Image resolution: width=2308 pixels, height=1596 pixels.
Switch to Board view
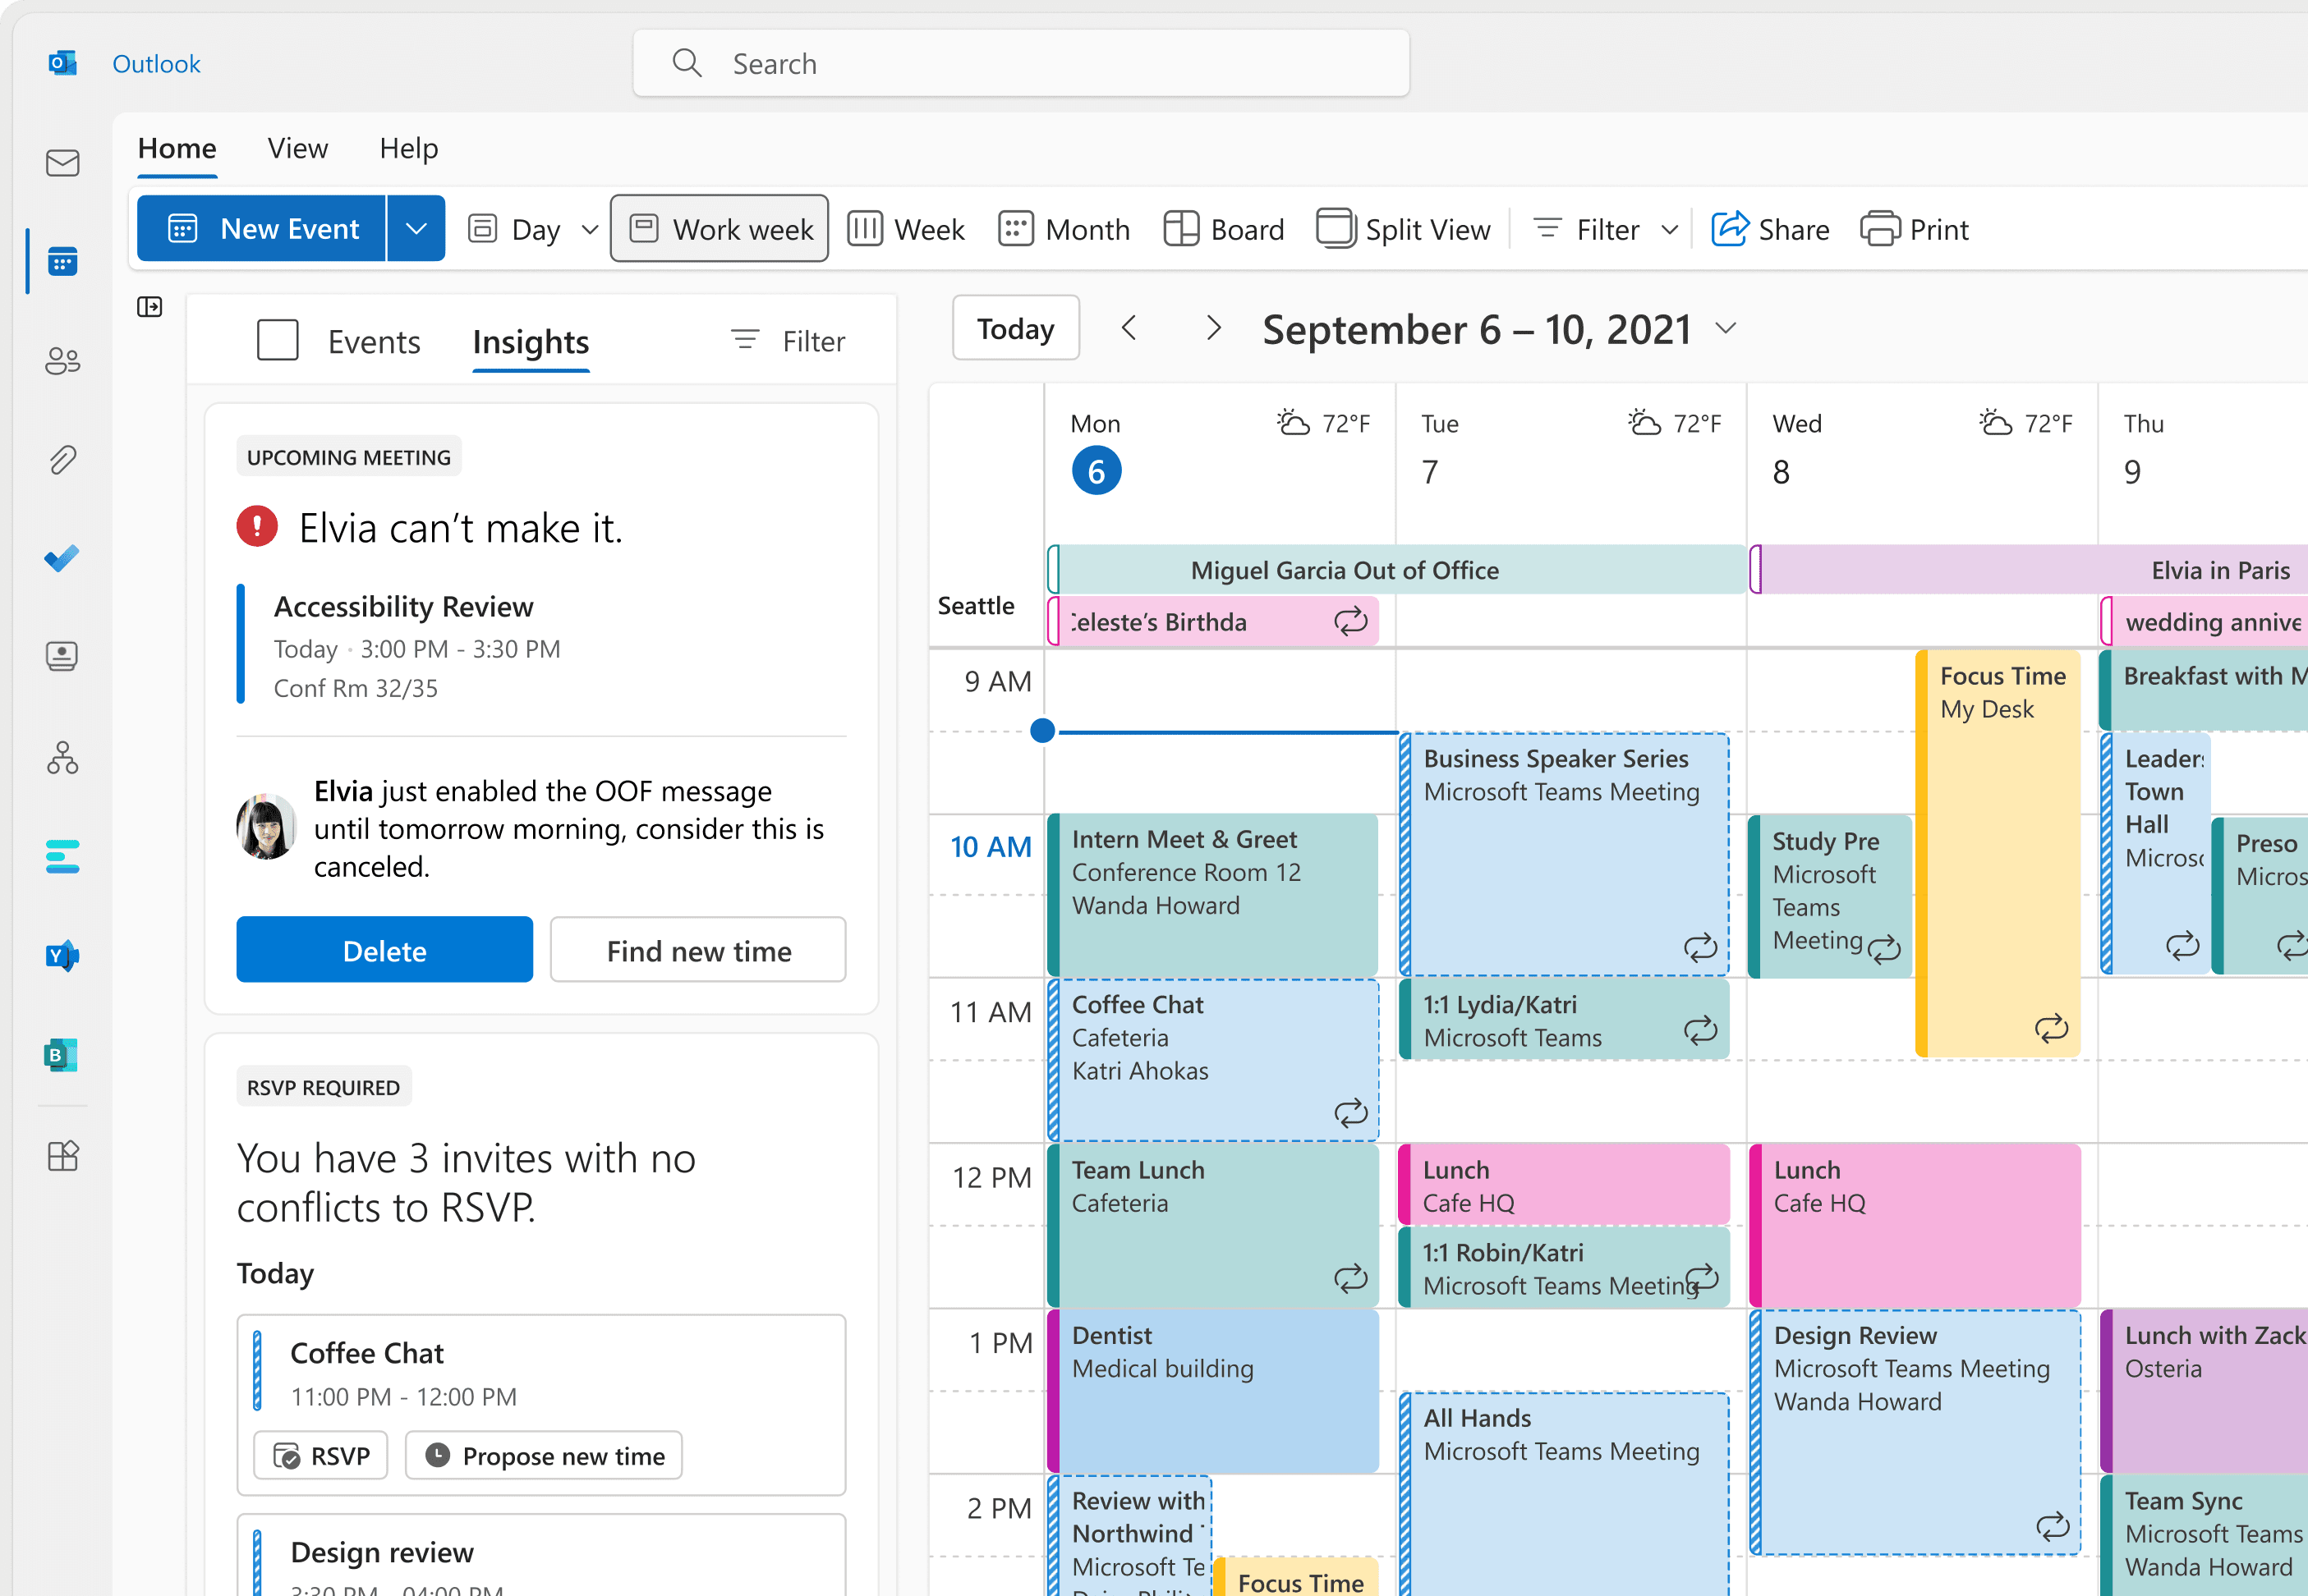coord(1225,229)
